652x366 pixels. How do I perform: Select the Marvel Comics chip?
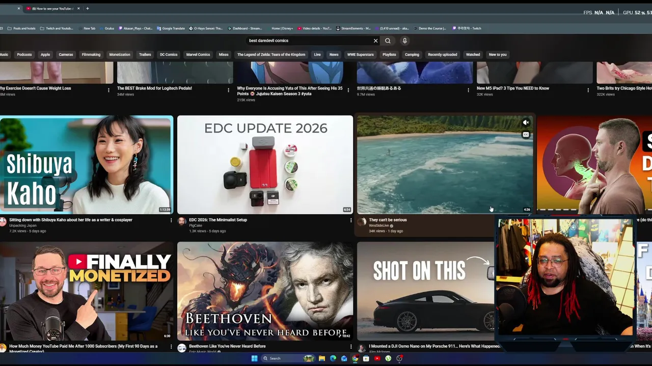click(198, 54)
